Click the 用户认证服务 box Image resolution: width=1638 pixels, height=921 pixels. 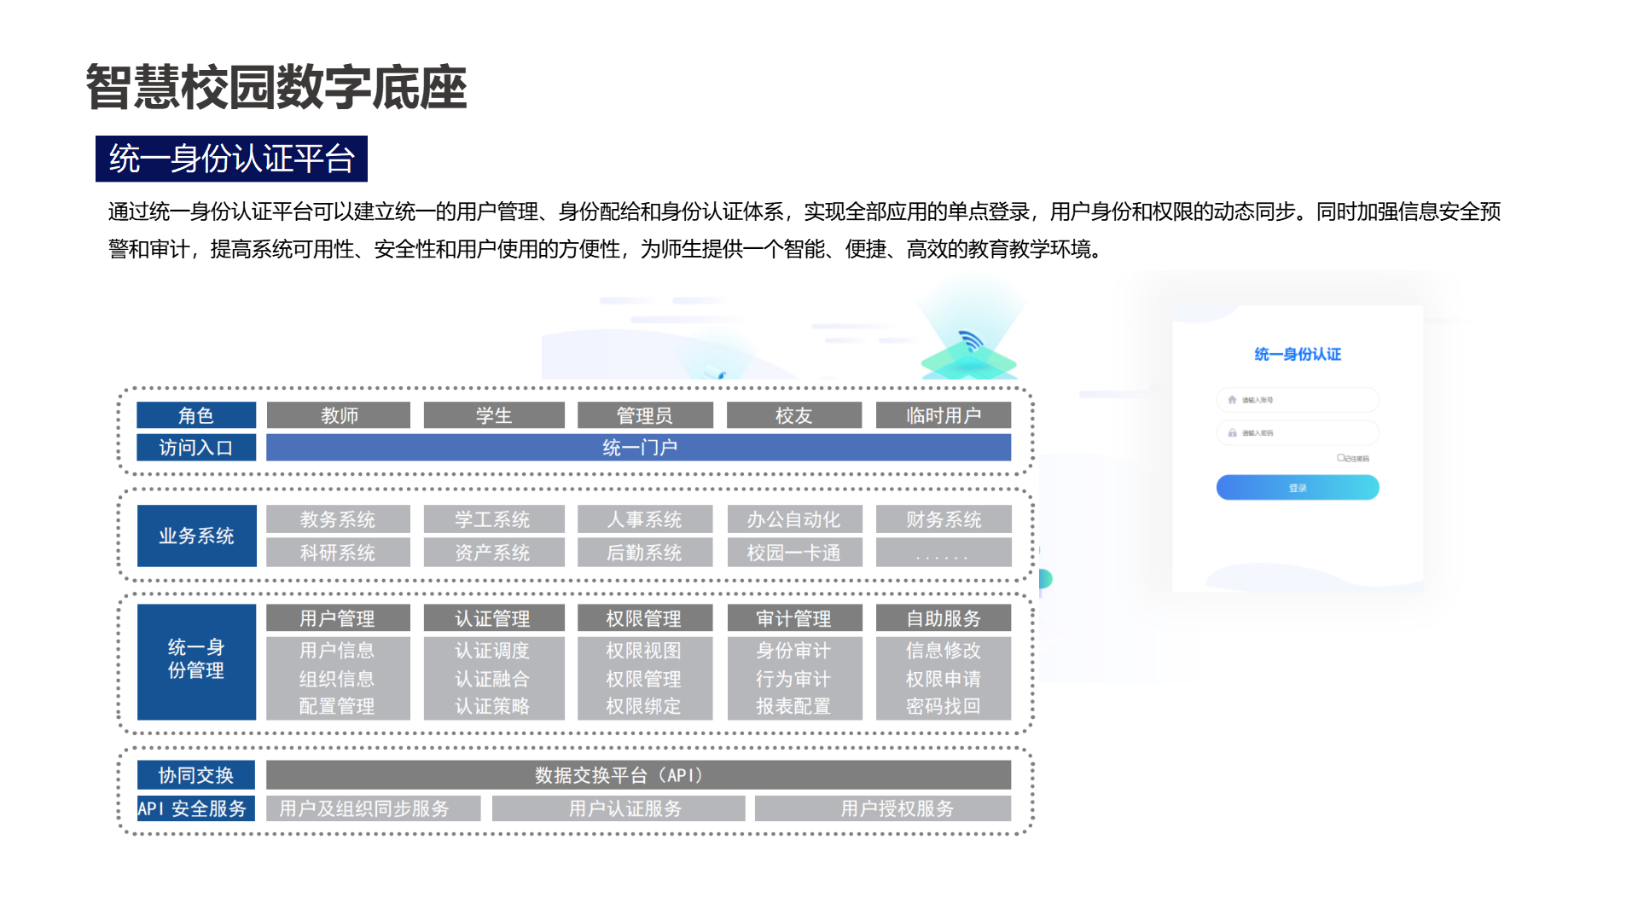(x=624, y=808)
